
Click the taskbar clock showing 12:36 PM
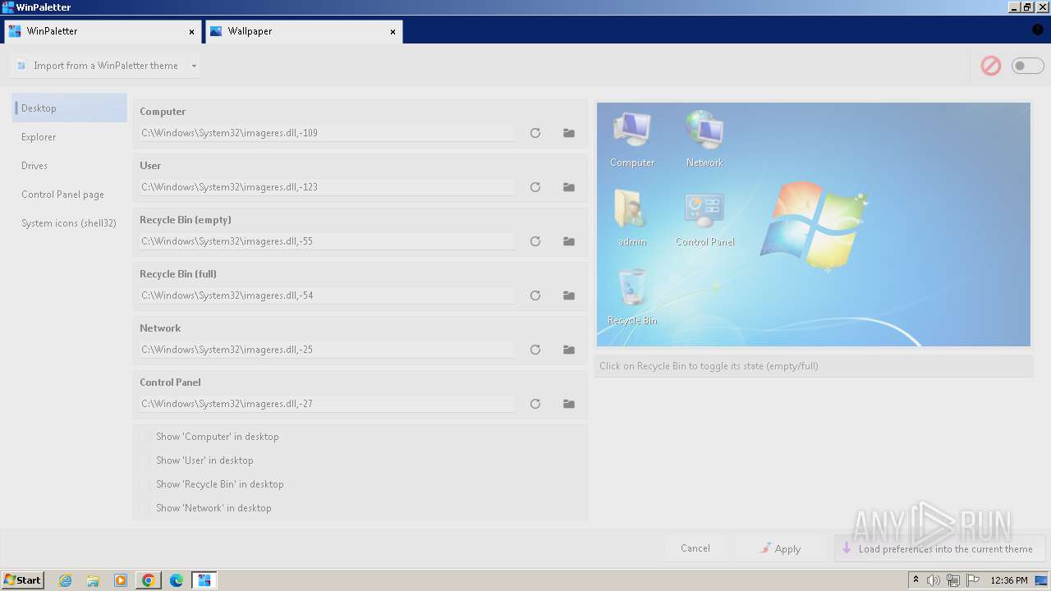[1009, 580]
